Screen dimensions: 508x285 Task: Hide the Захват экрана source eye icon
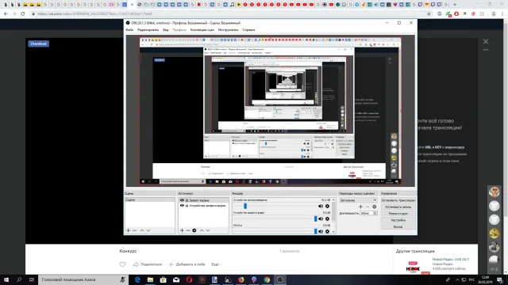[182, 200]
